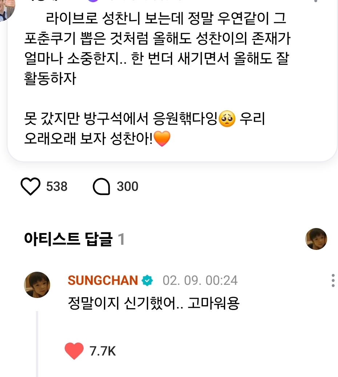Viewport: 338px width, 377px height.
Task: Open comments via the speech bubble icon
Action: pyautogui.click(x=101, y=187)
